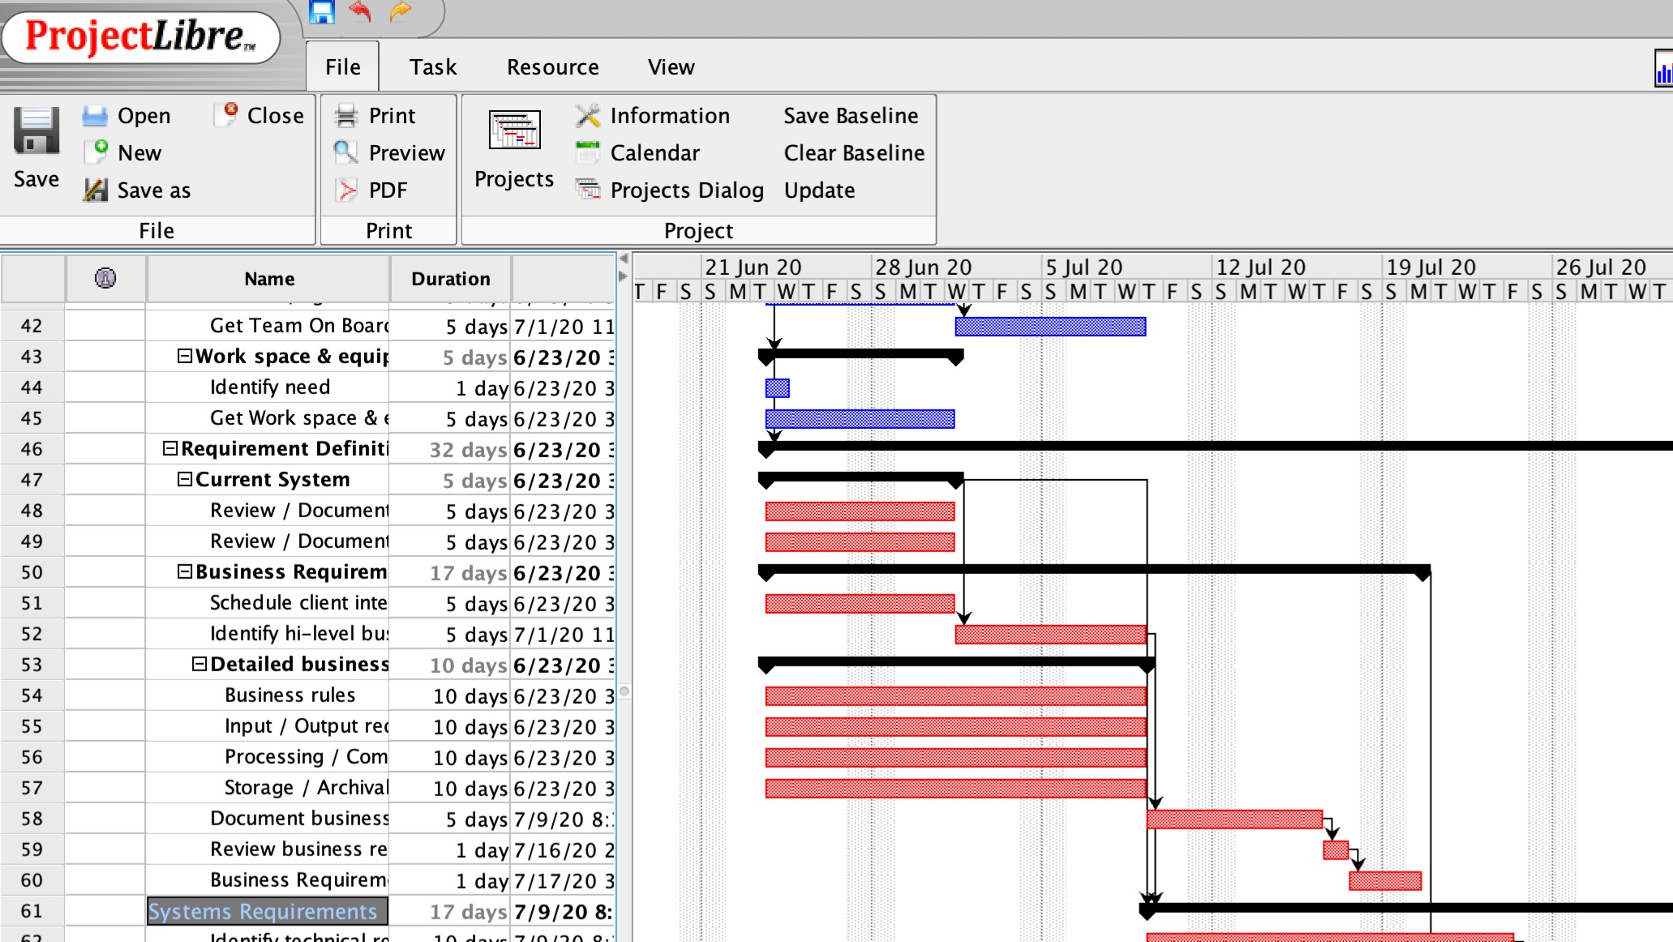Open the Resource ribbon tab
The image size is (1673, 942).
(552, 67)
